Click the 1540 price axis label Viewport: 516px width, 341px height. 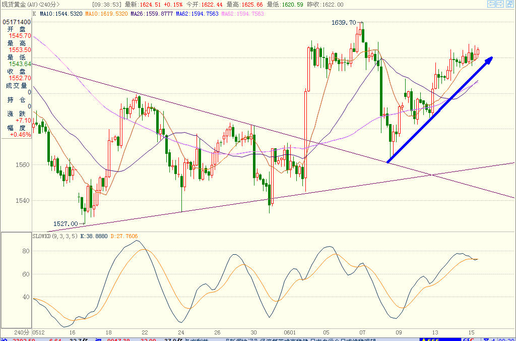tap(23, 200)
